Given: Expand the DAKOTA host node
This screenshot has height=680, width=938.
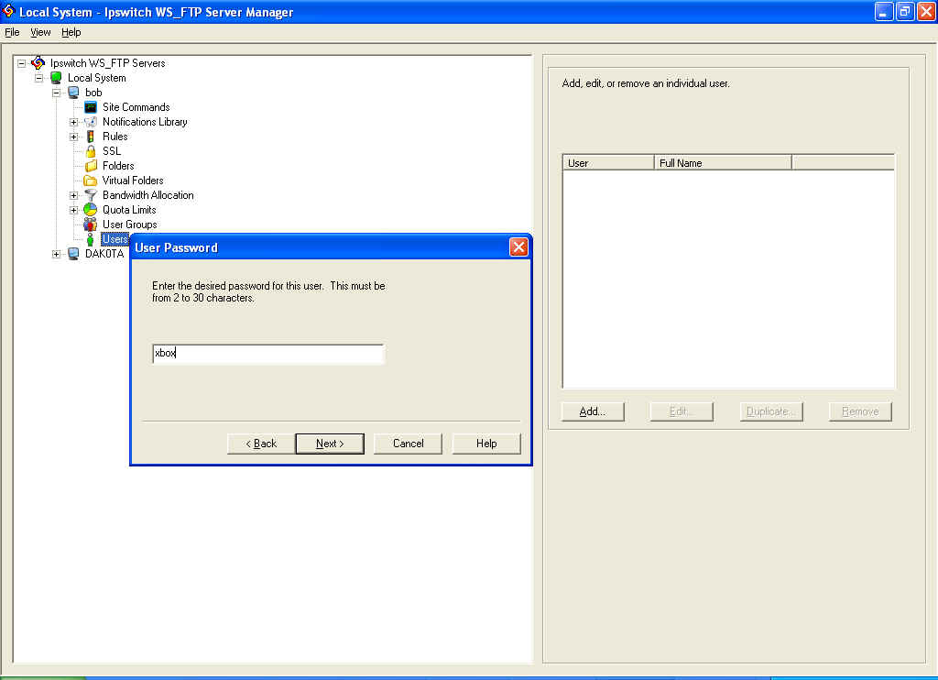Looking at the screenshot, I should click(56, 254).
